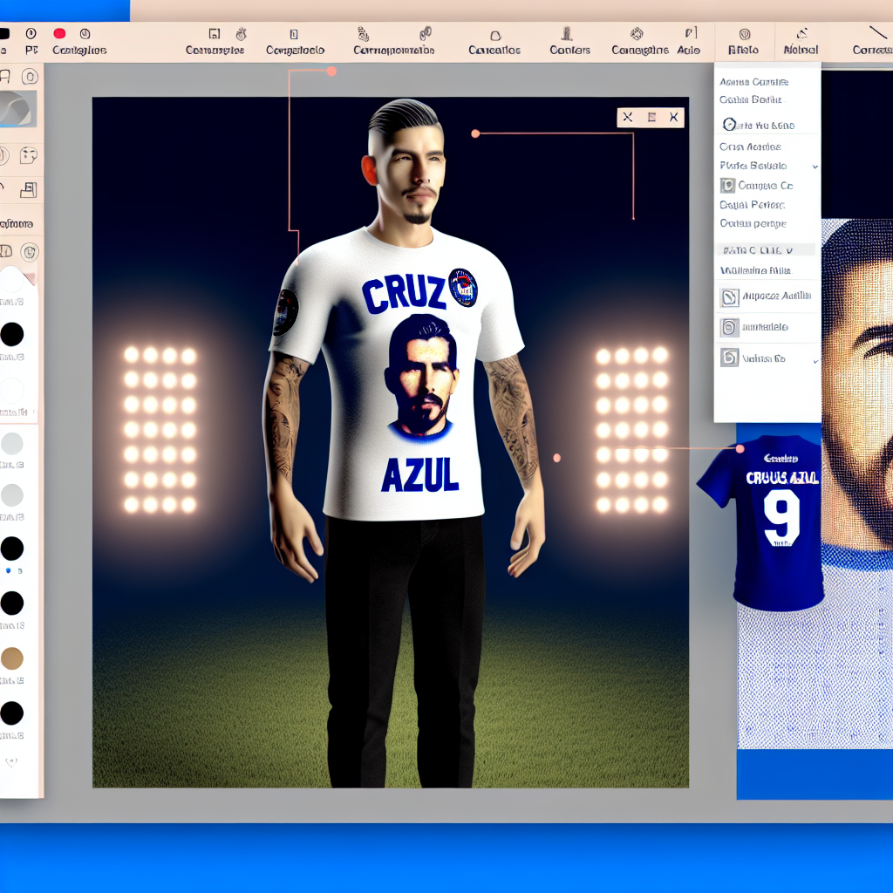The image size is (893, 893).
Task: Click the heart icon at the bottom of the left panel
Action: coord(11,761)
